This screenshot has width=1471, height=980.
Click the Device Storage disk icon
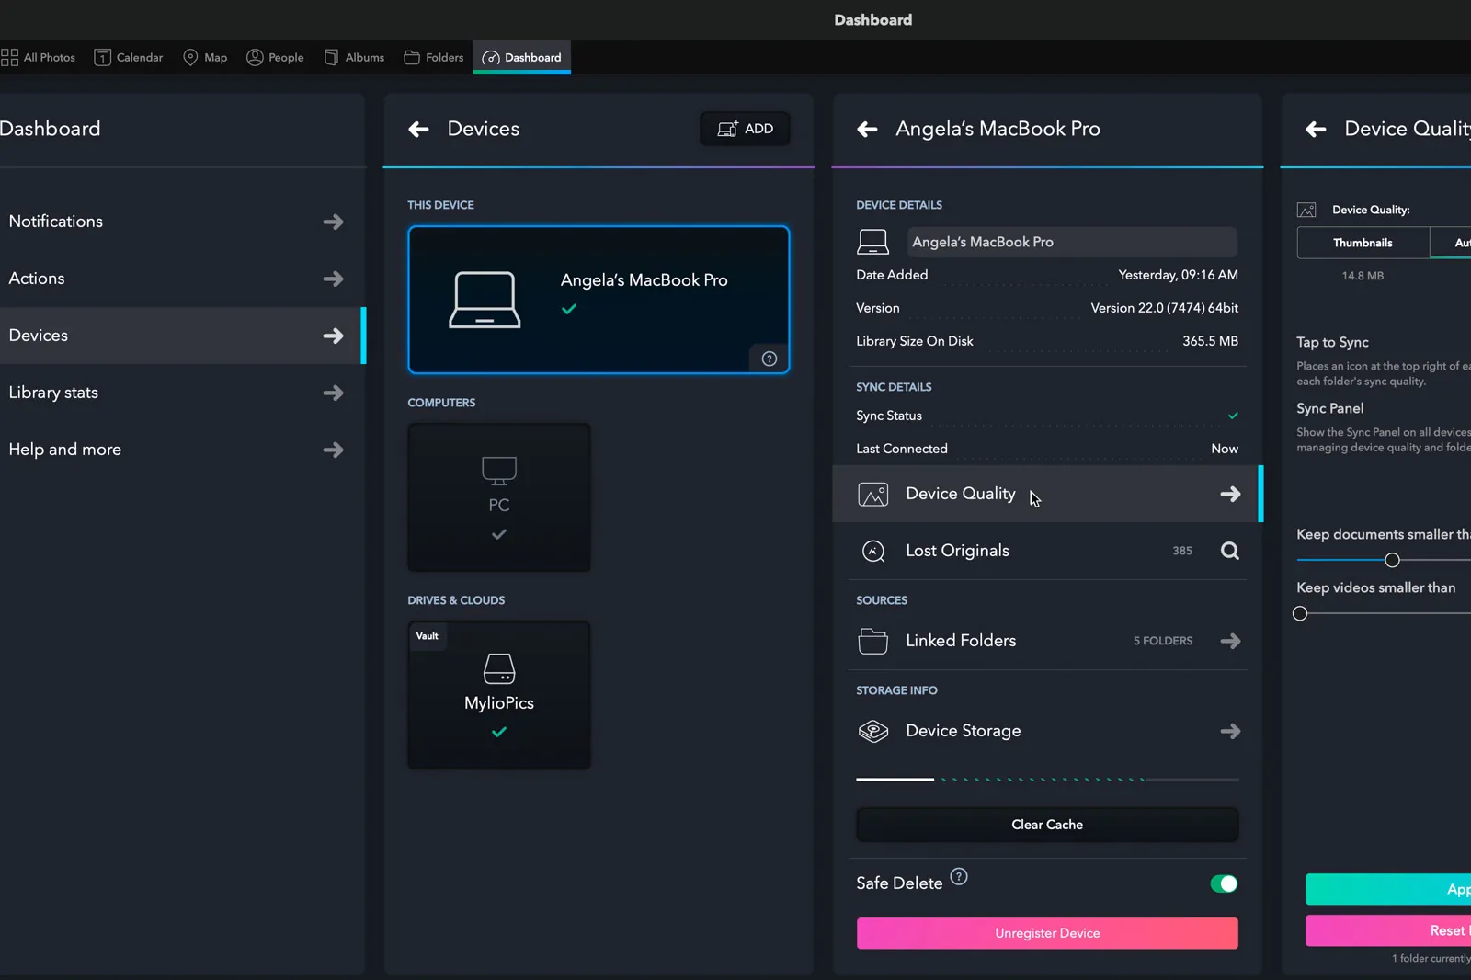point(872,731)
